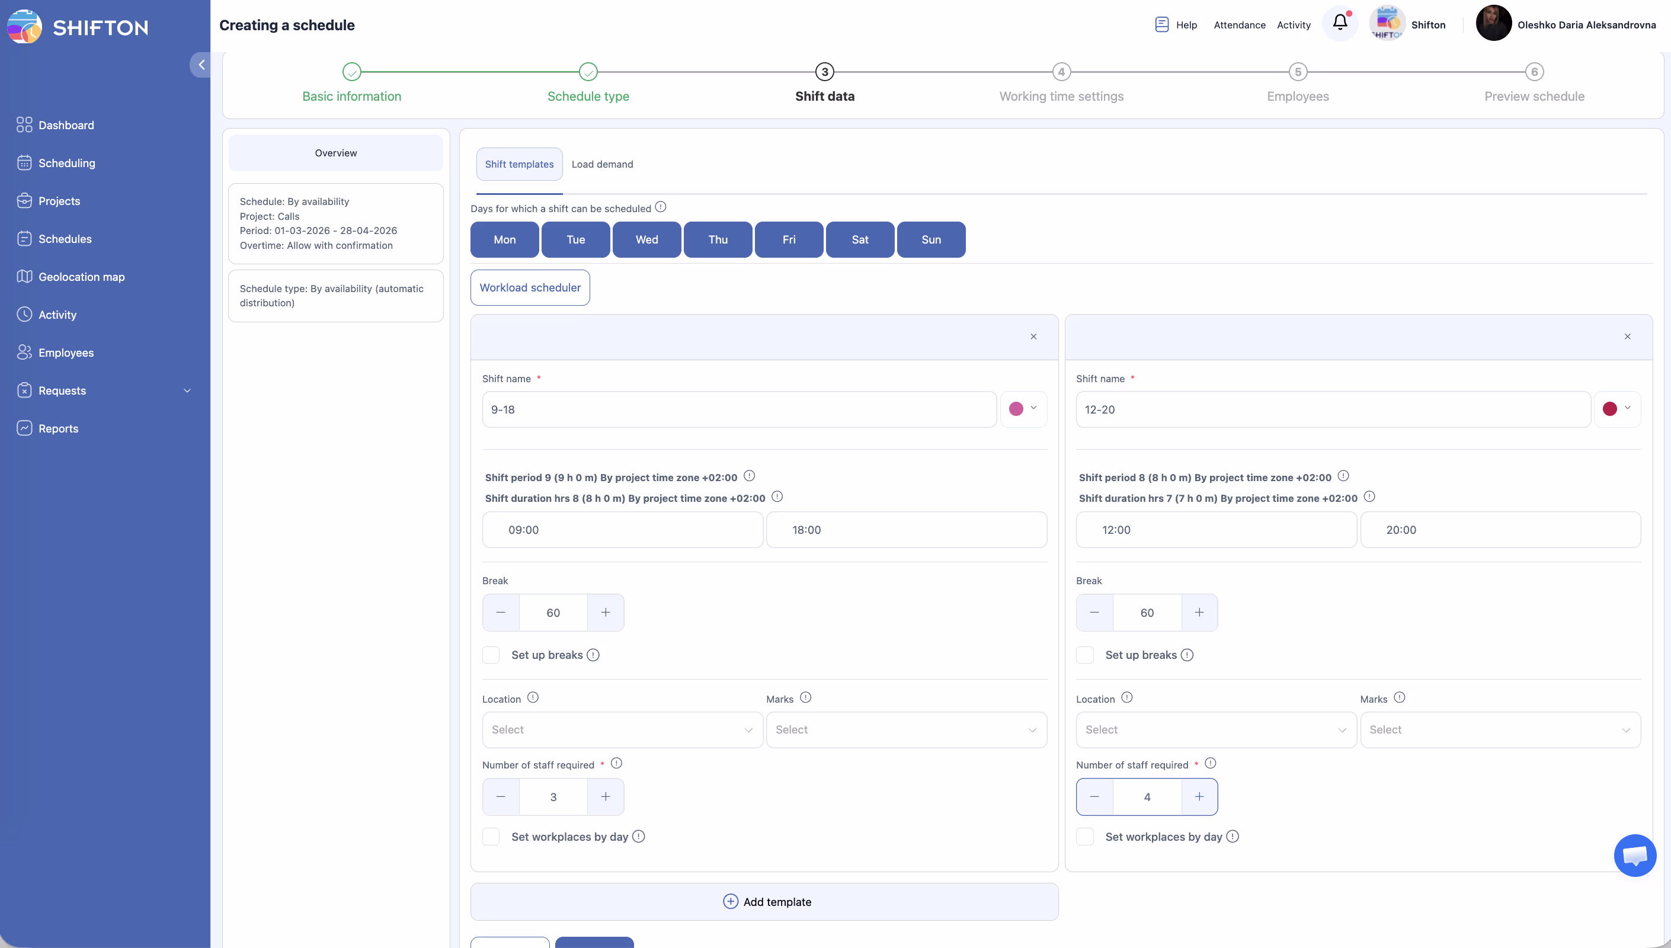Click info icon beside days scheduling label
This screenshot has height=948, width=1671.
click(x=661, y=207)
